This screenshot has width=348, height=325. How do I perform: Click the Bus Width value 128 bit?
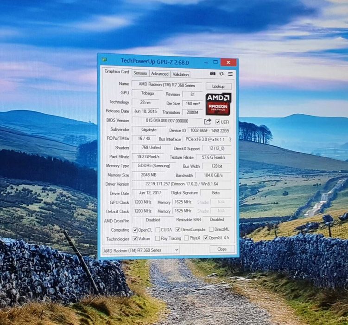point(217,166)
